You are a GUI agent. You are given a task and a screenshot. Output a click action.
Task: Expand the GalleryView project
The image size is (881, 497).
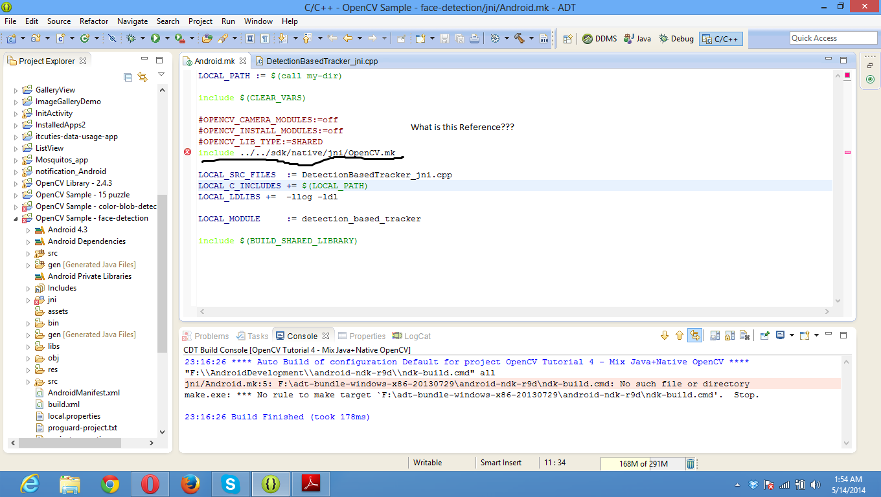tap(16, 90)
